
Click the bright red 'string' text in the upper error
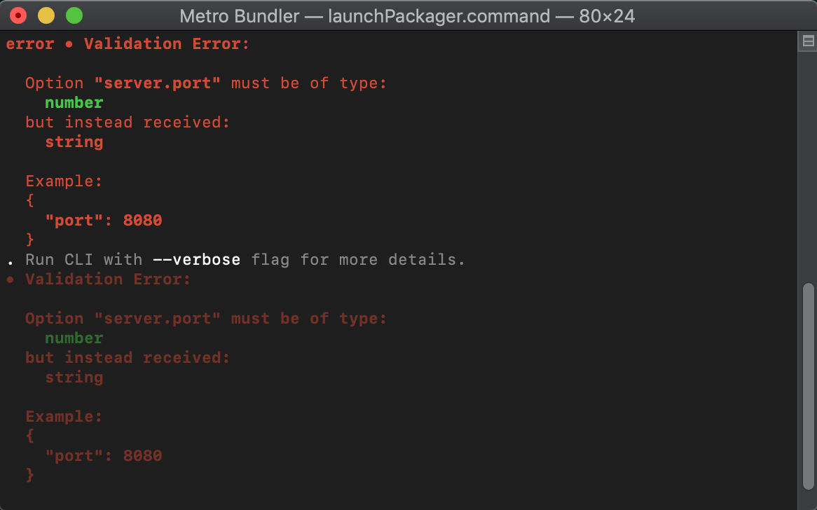(74, 142)
